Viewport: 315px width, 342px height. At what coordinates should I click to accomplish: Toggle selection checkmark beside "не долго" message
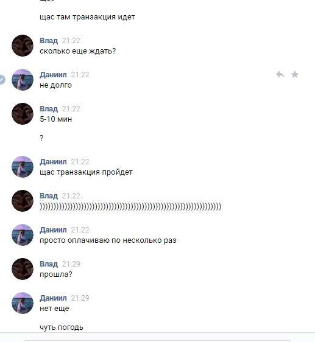coord(2,80)
